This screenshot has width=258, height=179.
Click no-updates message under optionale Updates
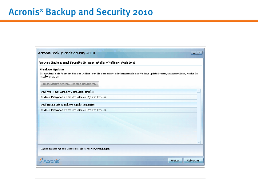pyautogui.click(x=74, y=110)
